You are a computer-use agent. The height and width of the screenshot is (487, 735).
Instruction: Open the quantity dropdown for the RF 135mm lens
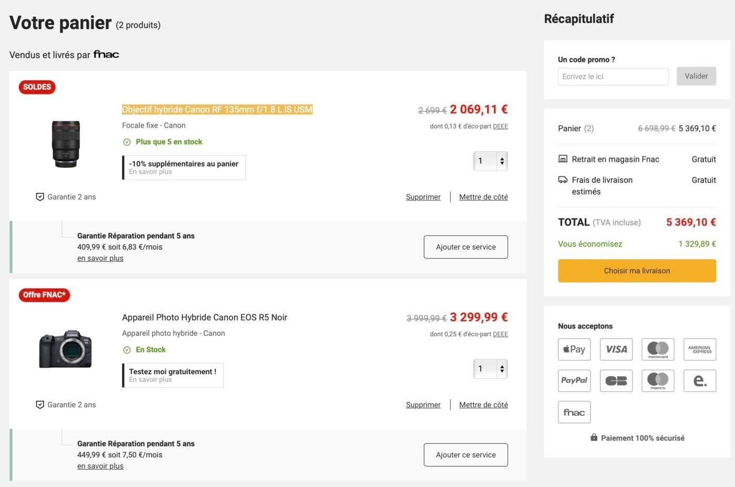pyautogui.click(x=490, y=161)
